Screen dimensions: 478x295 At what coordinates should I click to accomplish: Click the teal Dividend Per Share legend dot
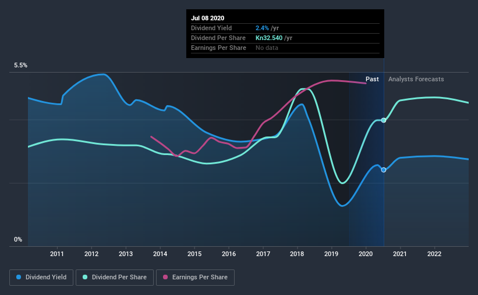coord(85,277)
